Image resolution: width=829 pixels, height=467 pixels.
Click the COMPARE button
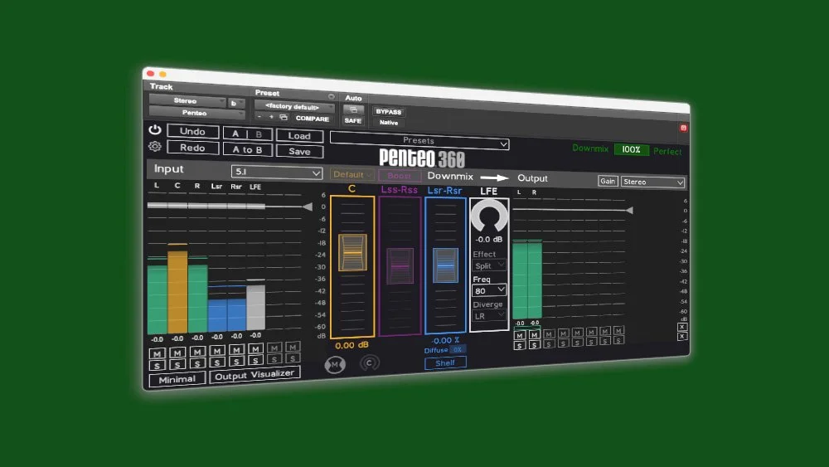tap(312, 119)
